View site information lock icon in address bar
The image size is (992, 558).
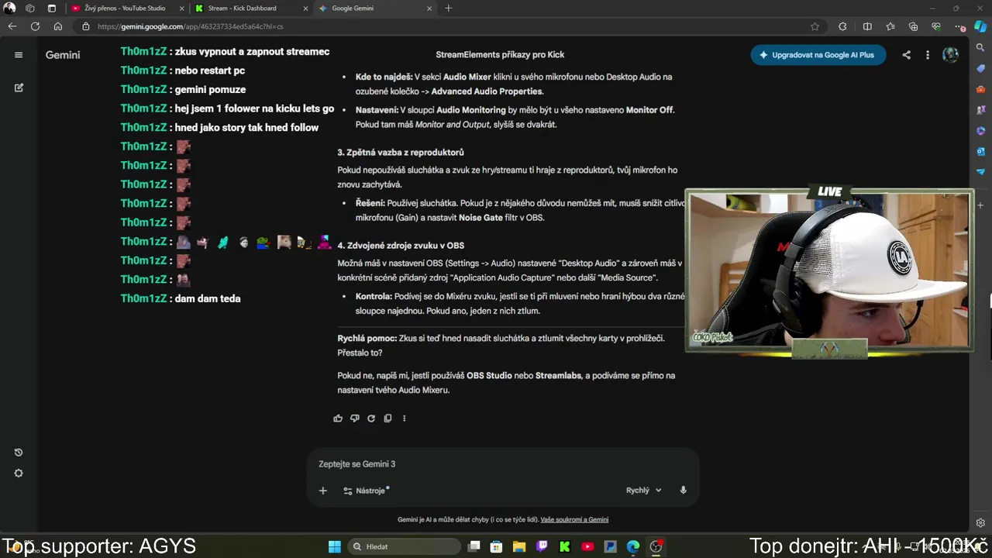[86, 26]
